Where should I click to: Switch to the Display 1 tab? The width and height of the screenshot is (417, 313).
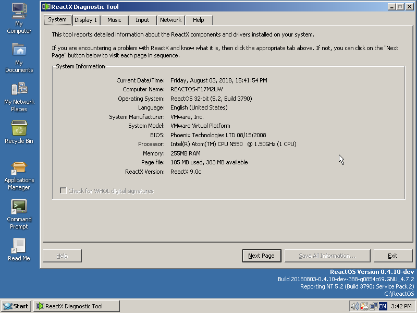(x=85, y=20)
